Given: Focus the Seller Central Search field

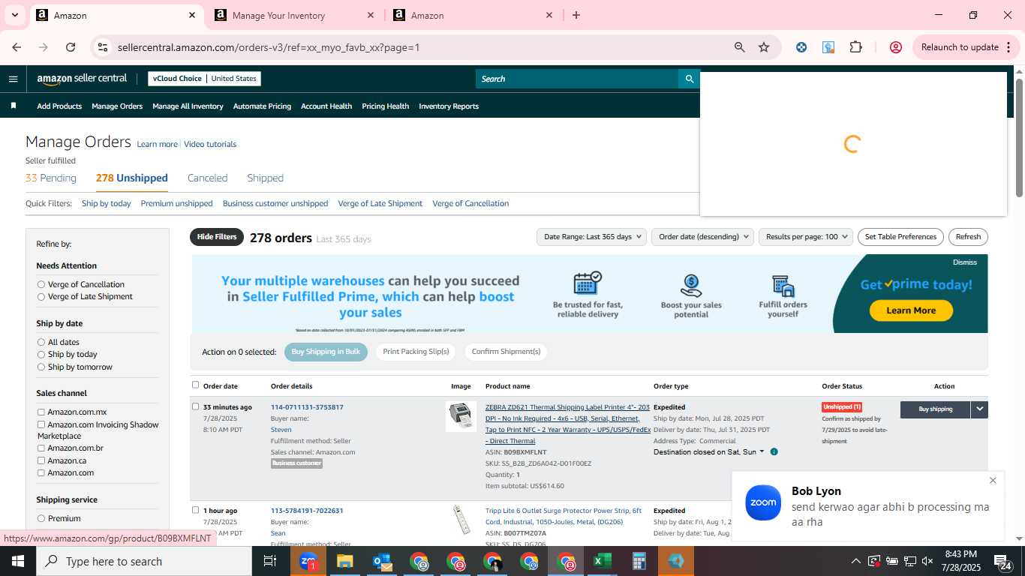Looking at the screenshot, I should pyautogui.click(x=576, y=79).
